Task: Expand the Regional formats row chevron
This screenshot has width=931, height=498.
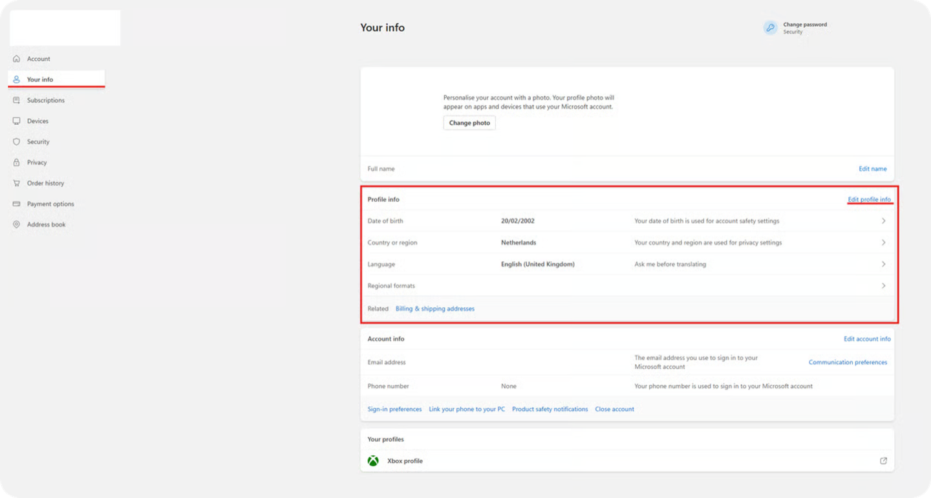Action: tap(883, 286)
